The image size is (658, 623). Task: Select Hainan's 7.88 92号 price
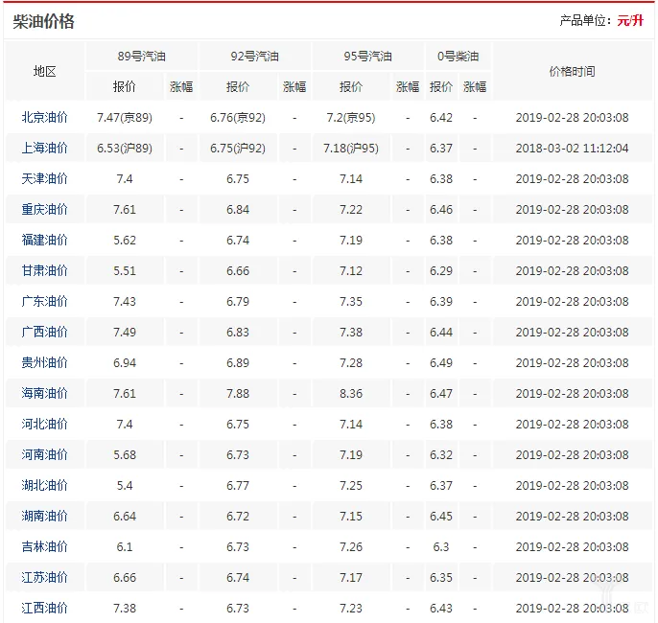[238, 393]
